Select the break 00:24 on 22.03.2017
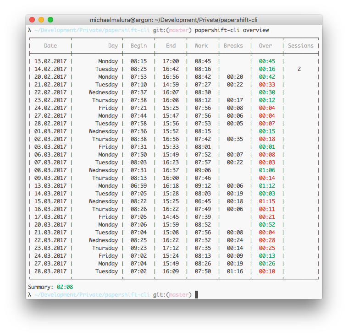Image resolution: width=348 pixels, height=336 pixels. 235,240
